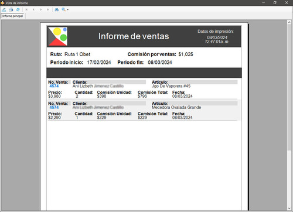Screen dimensions: 293x212
Task: Close the Vista de informe window
Action: (287, 3)
